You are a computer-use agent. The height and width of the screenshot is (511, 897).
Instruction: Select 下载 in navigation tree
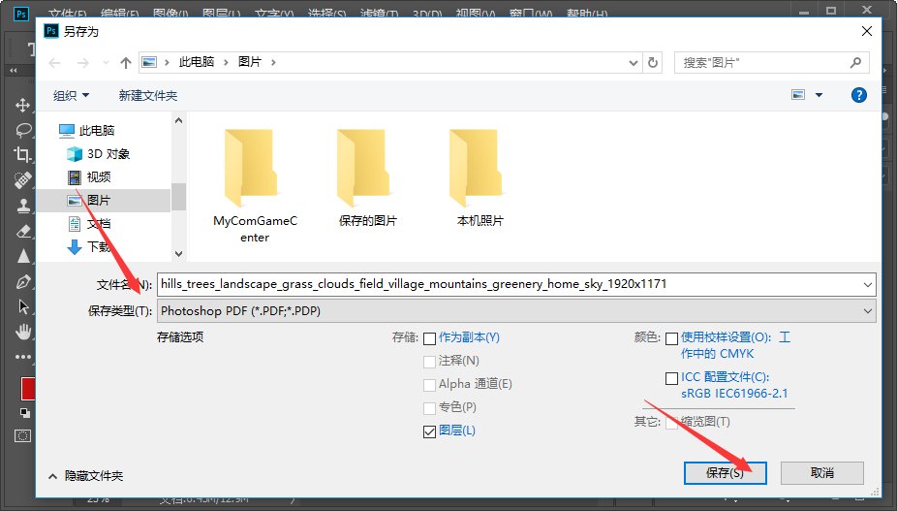coord(89,247)
